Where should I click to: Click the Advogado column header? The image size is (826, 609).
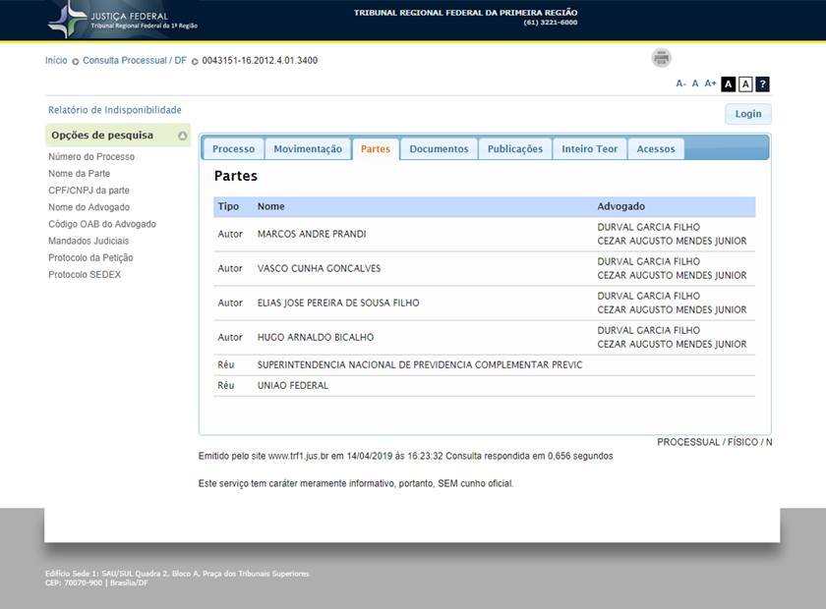click(x=621, y=206)
